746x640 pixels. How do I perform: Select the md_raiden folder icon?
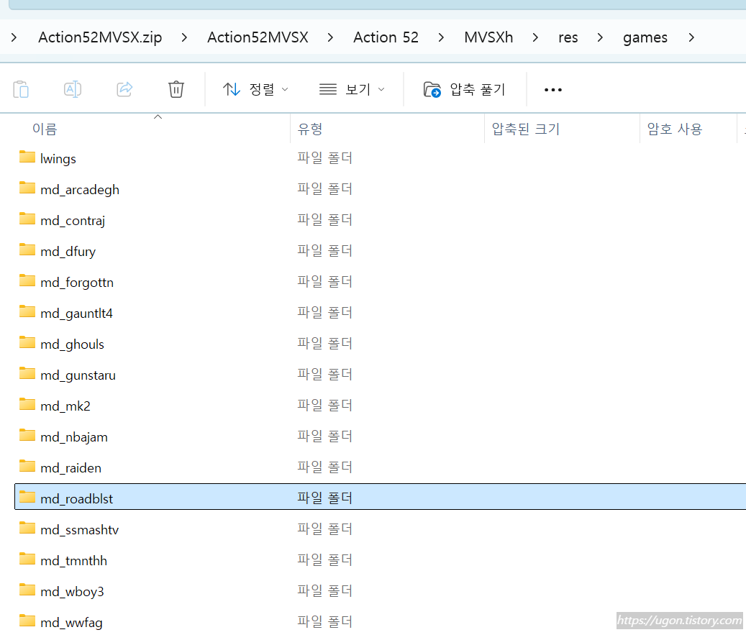(x=27, y=466)
